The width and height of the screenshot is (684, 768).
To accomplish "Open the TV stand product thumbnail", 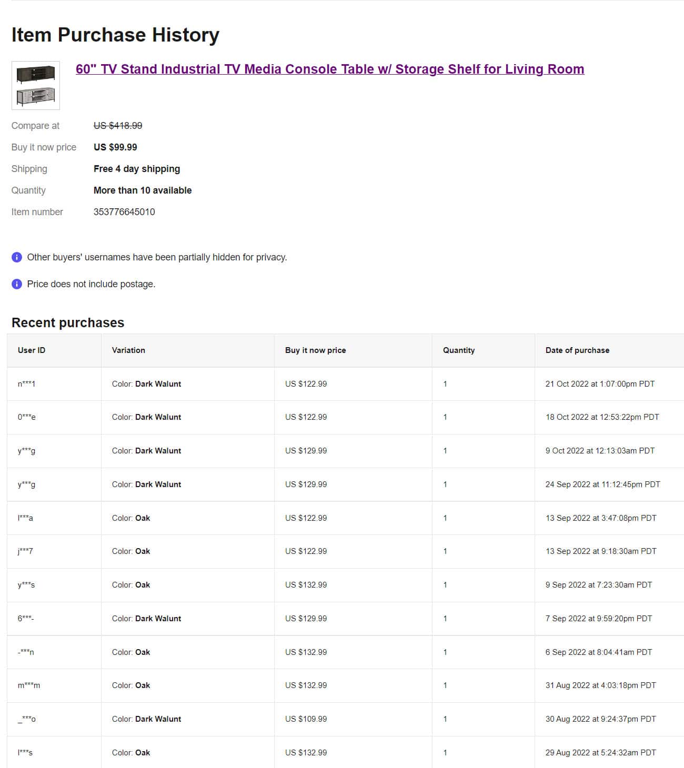I will (x=36, y=85).
